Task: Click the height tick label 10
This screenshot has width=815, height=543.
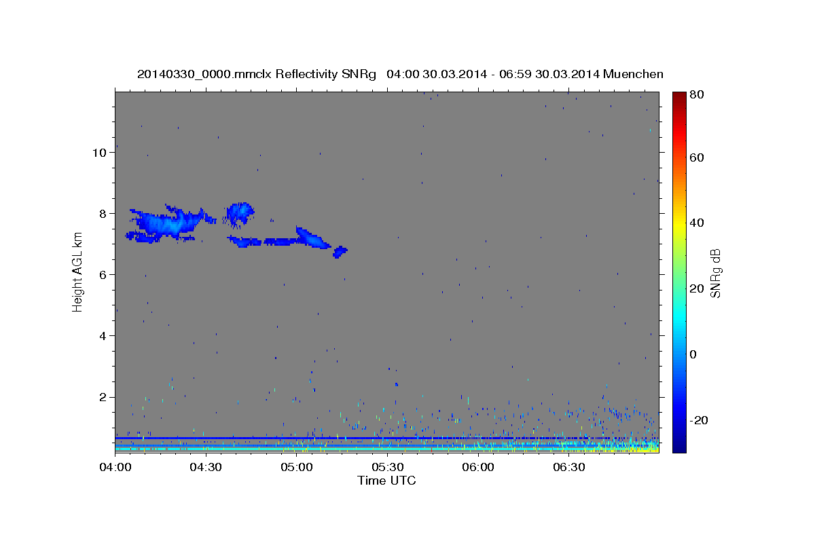Action: [x=99, y=153]
